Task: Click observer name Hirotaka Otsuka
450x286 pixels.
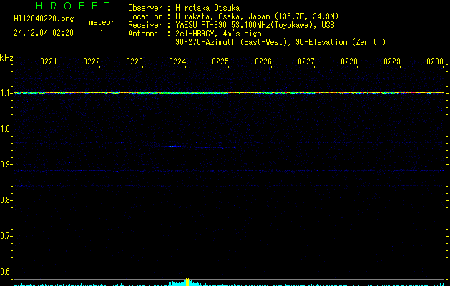Action: (207, 8)
